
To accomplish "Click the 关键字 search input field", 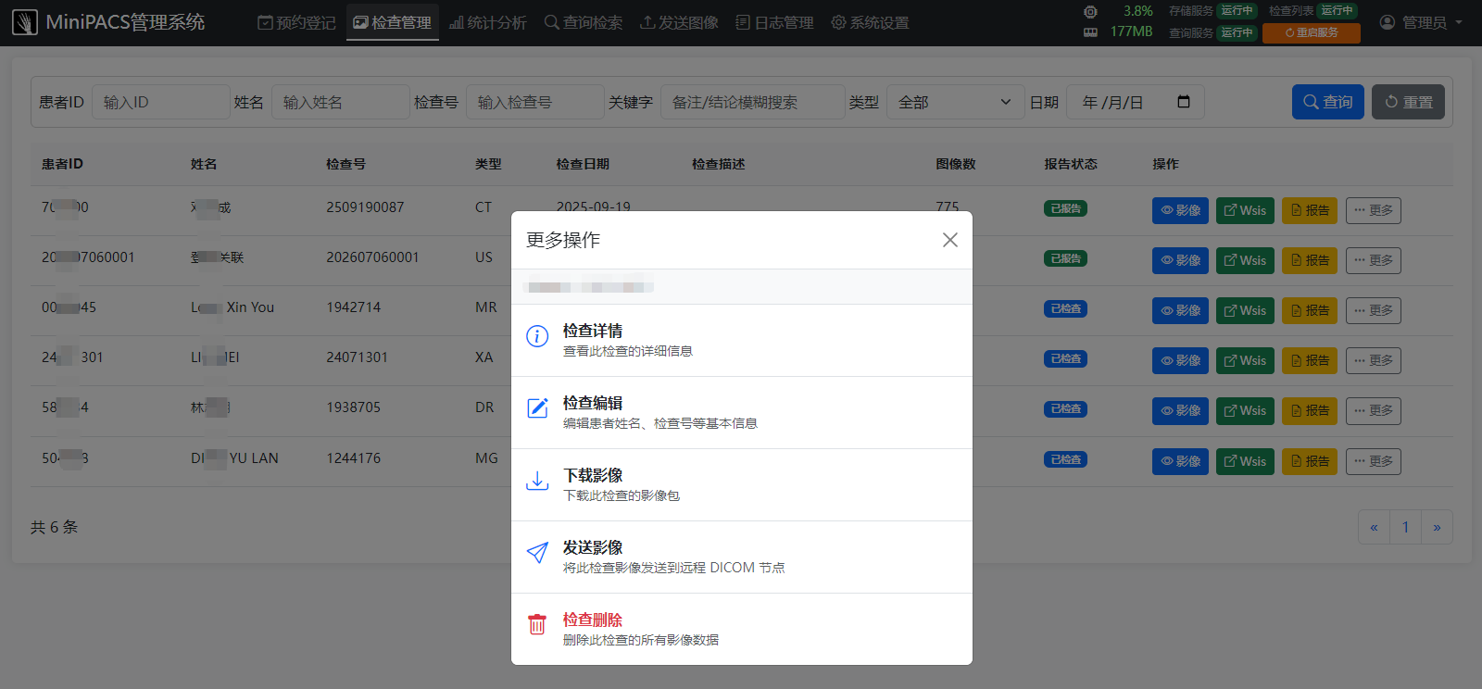I will coord(752,102).
